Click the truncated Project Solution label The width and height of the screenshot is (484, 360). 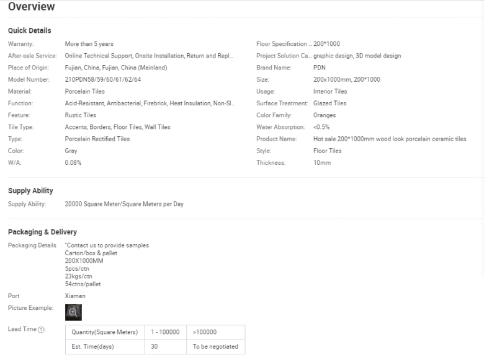[284, 56]
